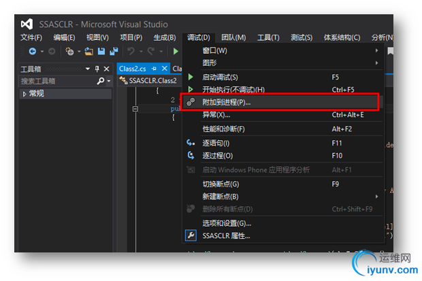This screenshot has height=281, width=422.
Task: Click the gears icon beside 附加到进程
Action: pyautogui.click(x=191, y=102)
